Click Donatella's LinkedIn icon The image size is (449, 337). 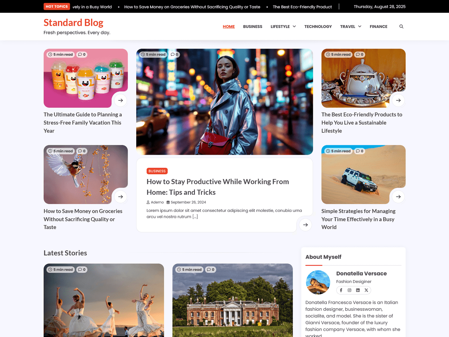pyautogui.click(x=358, y=290)
